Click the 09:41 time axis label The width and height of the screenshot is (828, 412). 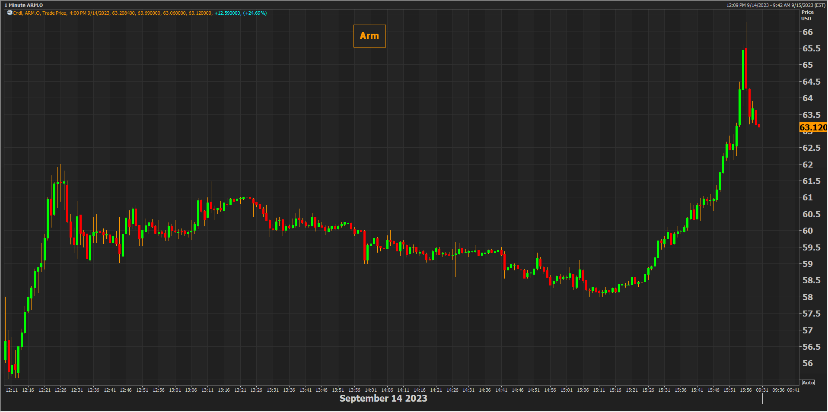[793, 390]
